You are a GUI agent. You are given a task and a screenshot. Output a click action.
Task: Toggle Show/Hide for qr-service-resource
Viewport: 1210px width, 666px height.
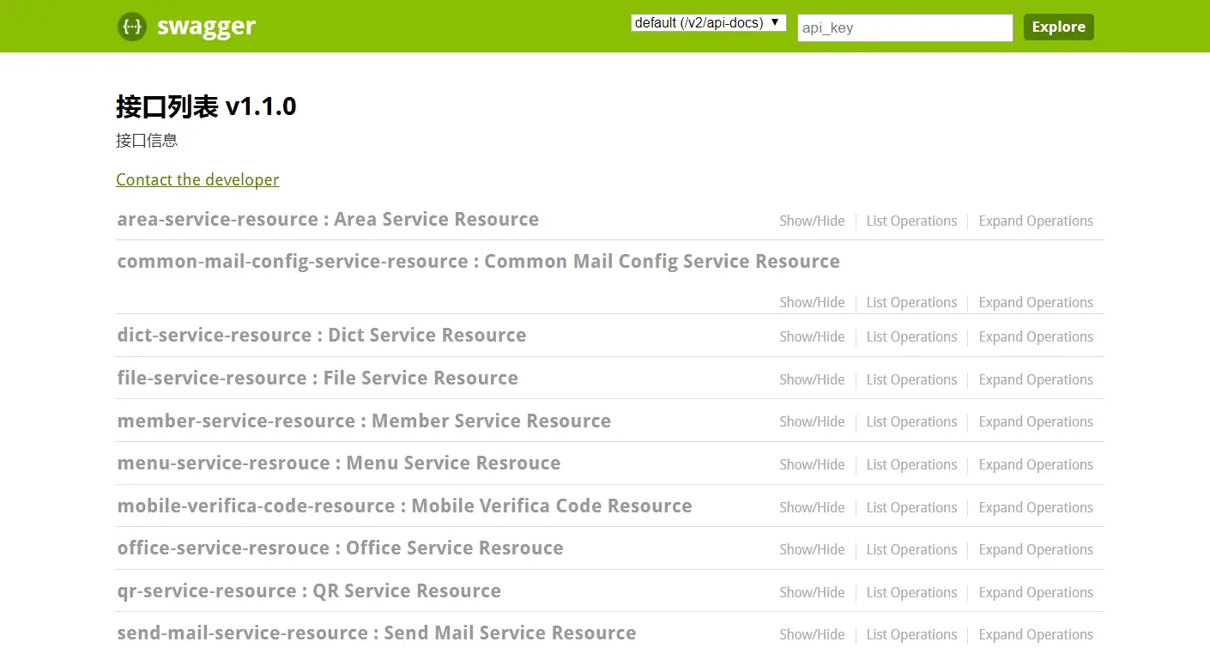(812, 592)
